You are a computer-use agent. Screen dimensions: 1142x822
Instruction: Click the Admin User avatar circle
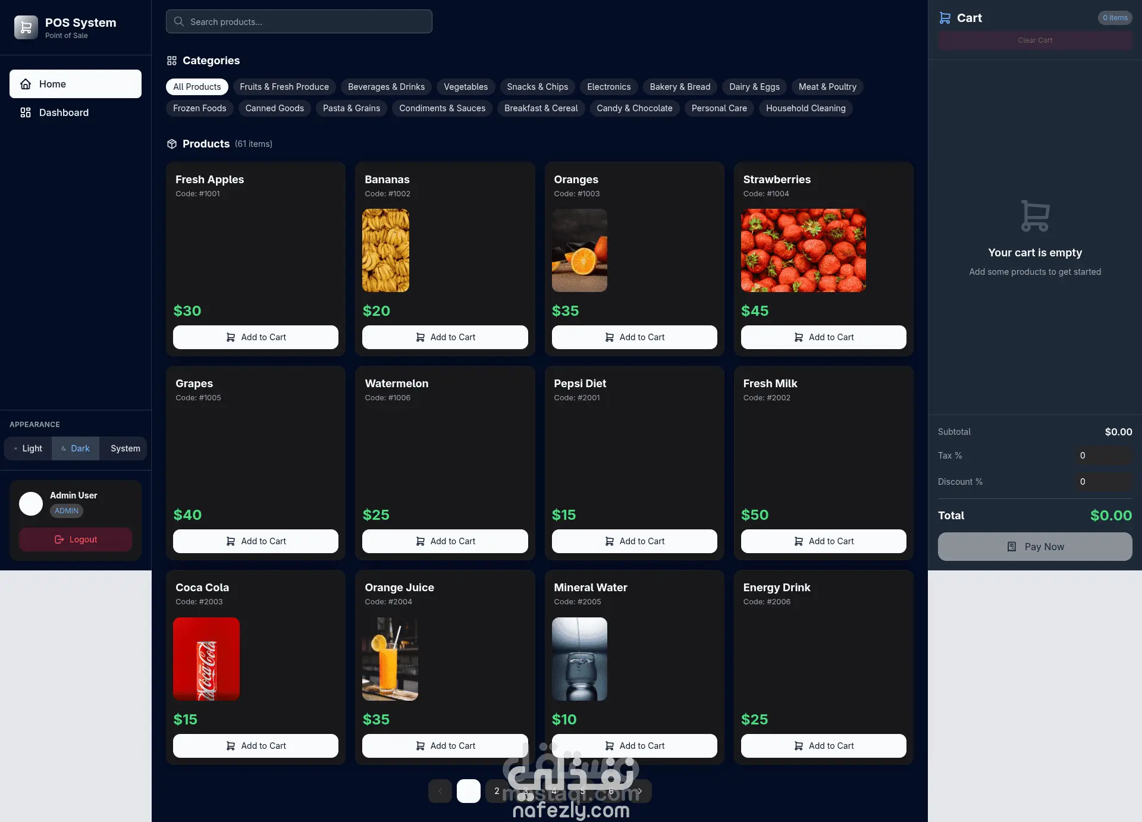click(31, 503)
